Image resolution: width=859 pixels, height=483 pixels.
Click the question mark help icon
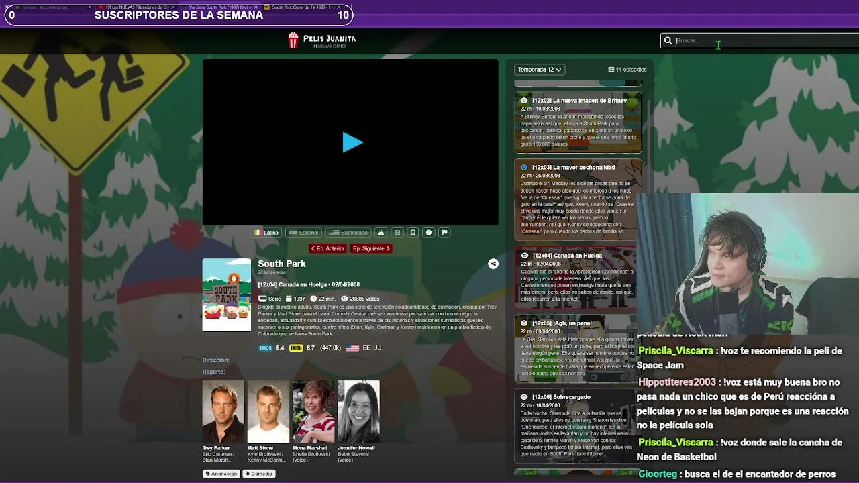pyautogui.click(x=429, y=233)
